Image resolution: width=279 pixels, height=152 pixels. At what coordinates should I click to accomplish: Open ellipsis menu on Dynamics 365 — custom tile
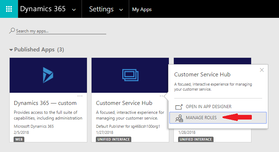coord(80,96)
